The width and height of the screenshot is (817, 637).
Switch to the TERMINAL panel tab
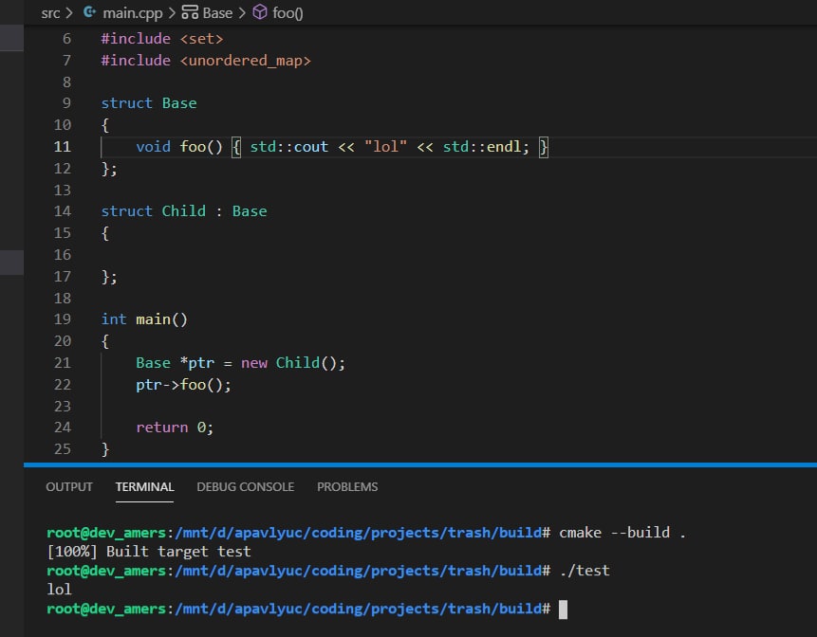pyautogui.click(x=144, y=486)
